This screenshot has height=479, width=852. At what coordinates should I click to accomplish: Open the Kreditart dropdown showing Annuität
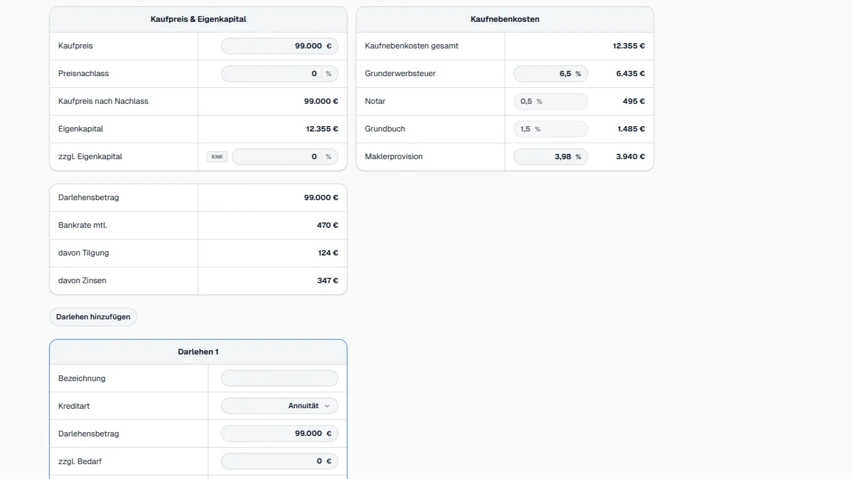click(280, 406)
